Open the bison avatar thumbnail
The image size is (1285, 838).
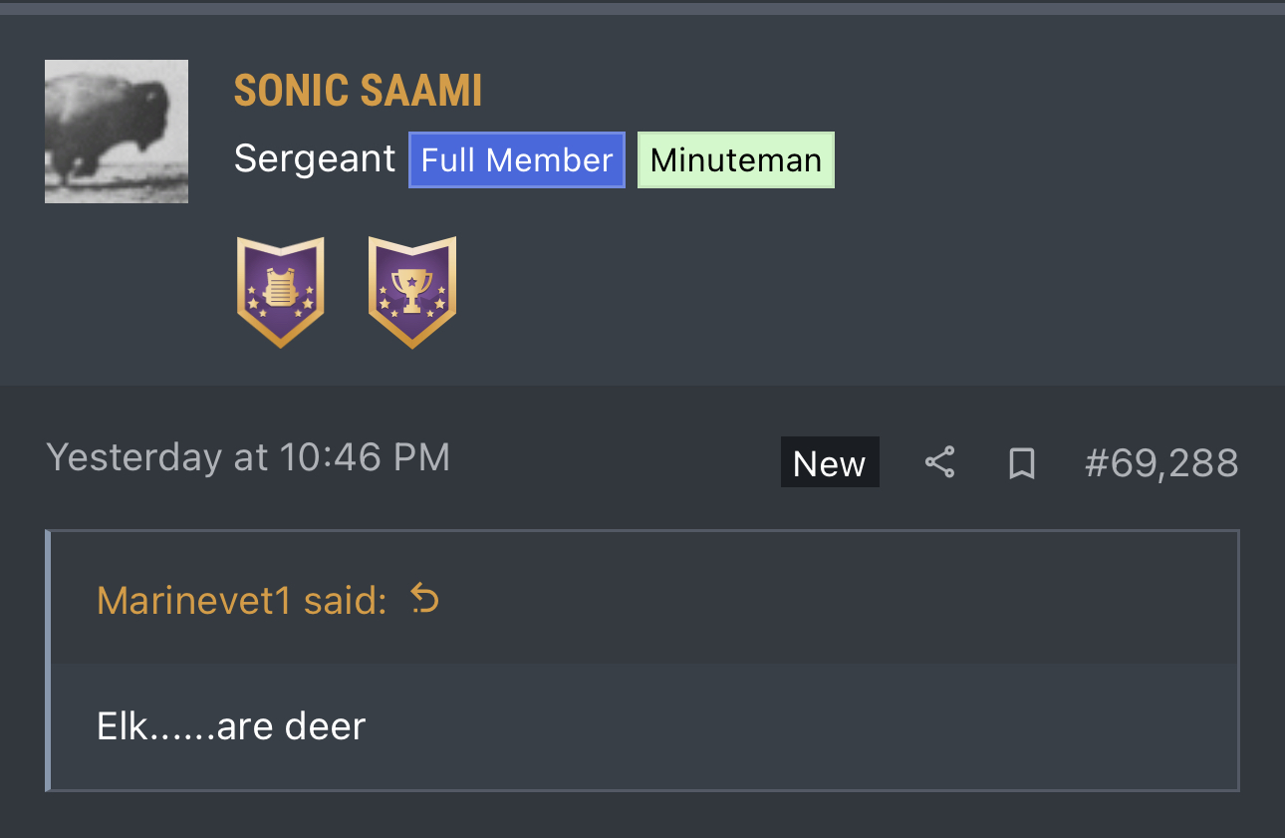(x=117, y=132)
